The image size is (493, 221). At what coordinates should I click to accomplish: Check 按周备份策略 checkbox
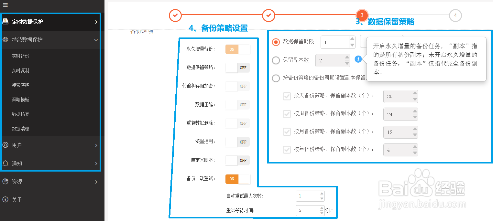pos(287,114)
